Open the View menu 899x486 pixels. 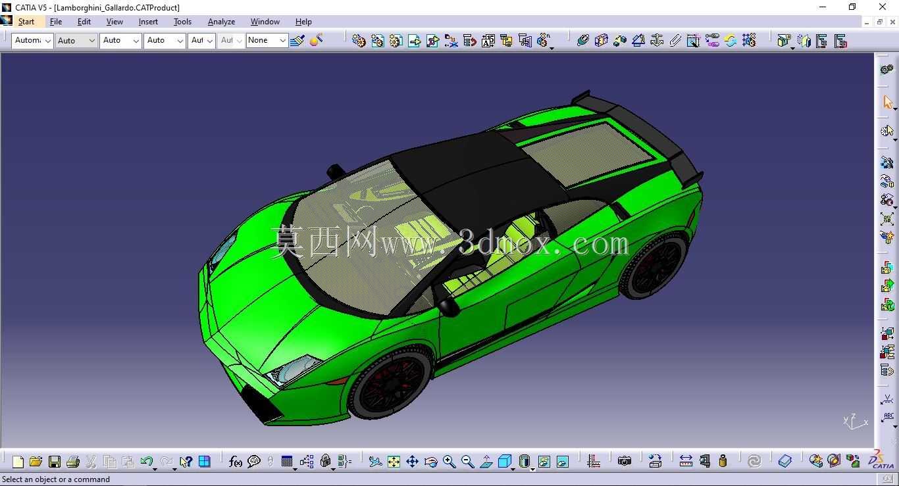point(115,22)
